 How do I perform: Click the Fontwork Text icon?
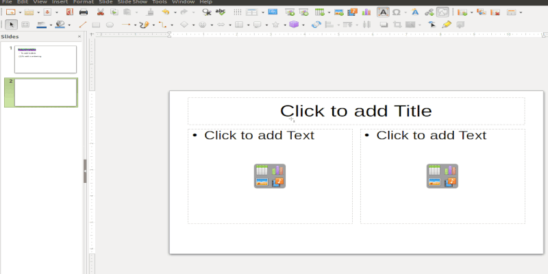pyautogui.click(x=415, y=12)
